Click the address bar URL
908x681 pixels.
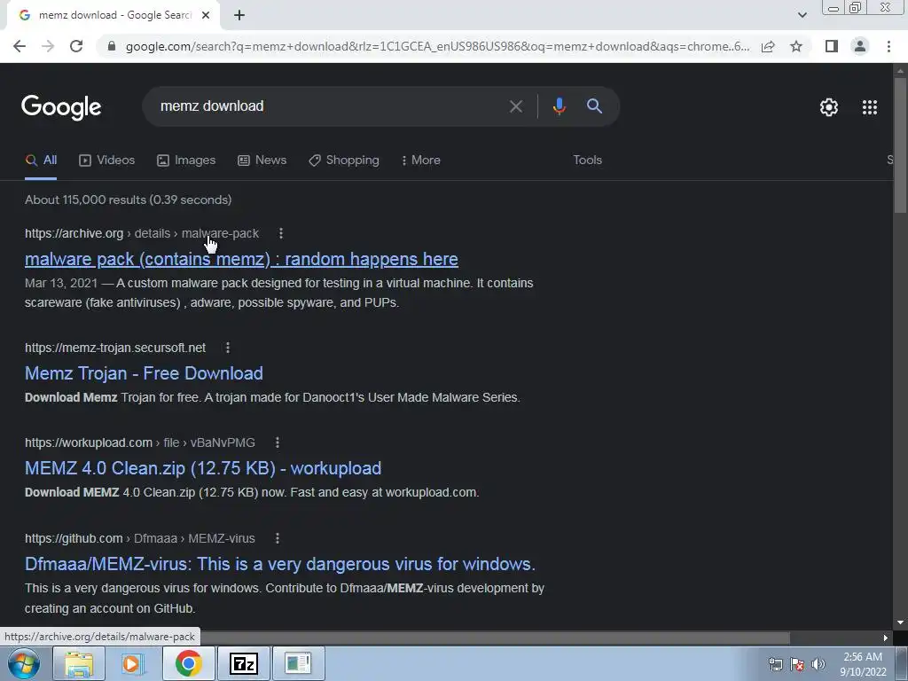pos(437,46)
